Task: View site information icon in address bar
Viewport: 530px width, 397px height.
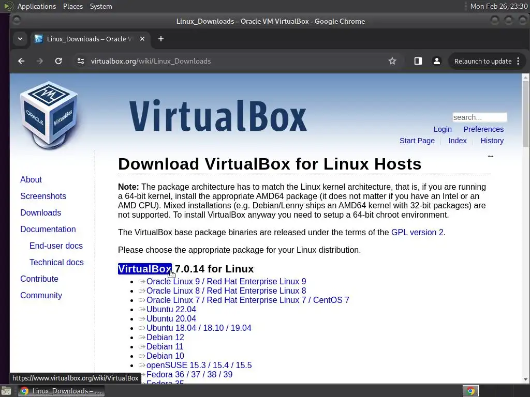Action: (x=80, y=61)
